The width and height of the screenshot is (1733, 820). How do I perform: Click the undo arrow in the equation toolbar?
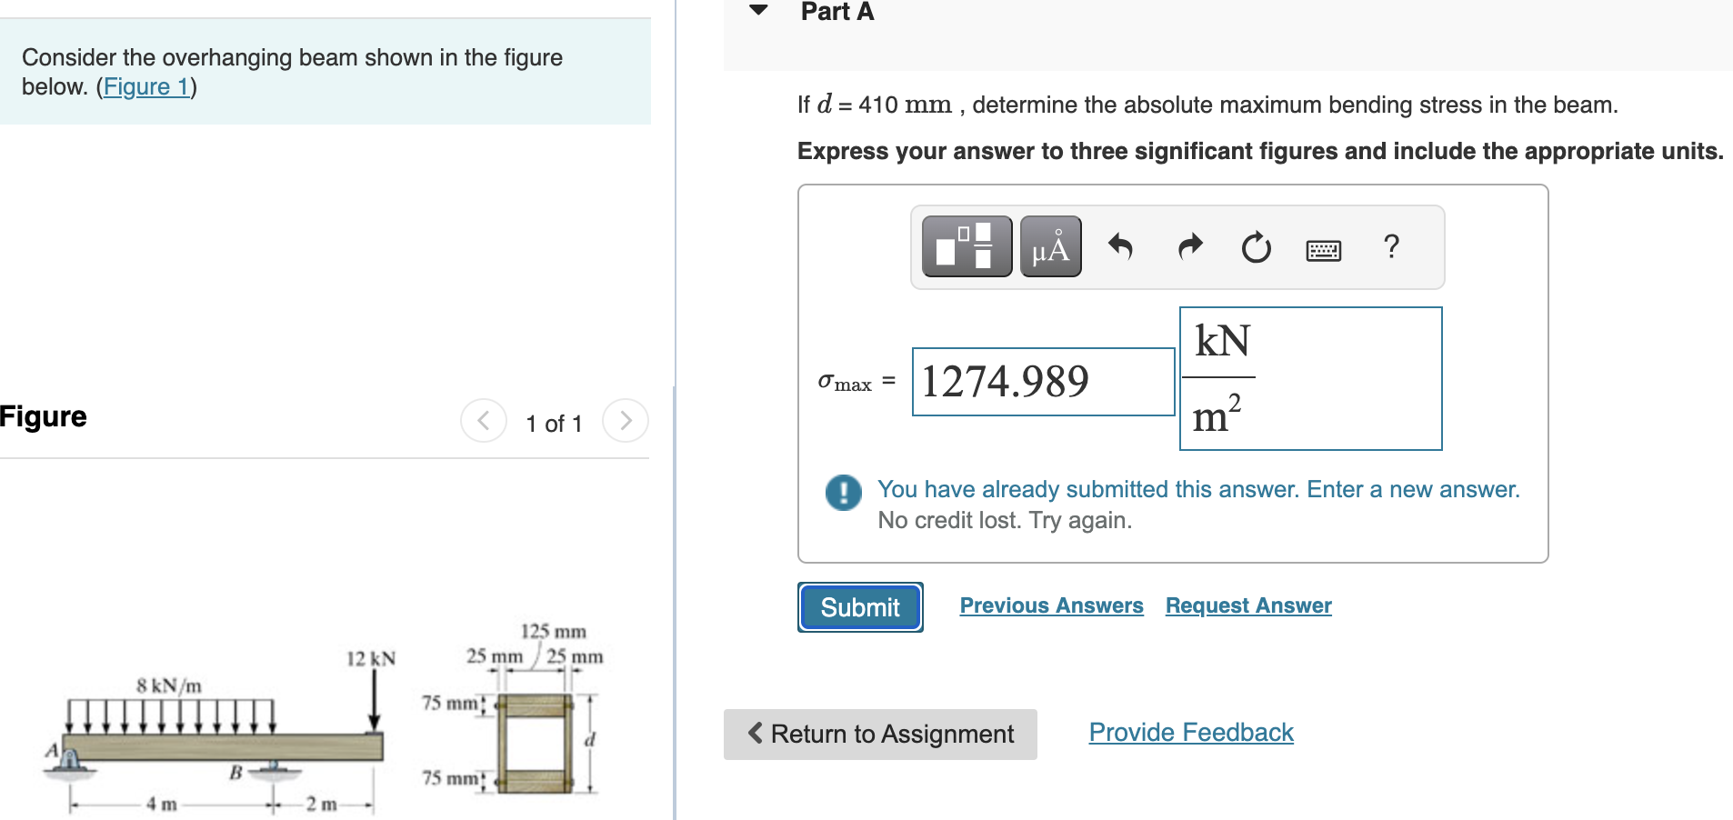pyautogui.click(x=1121, y=245)
